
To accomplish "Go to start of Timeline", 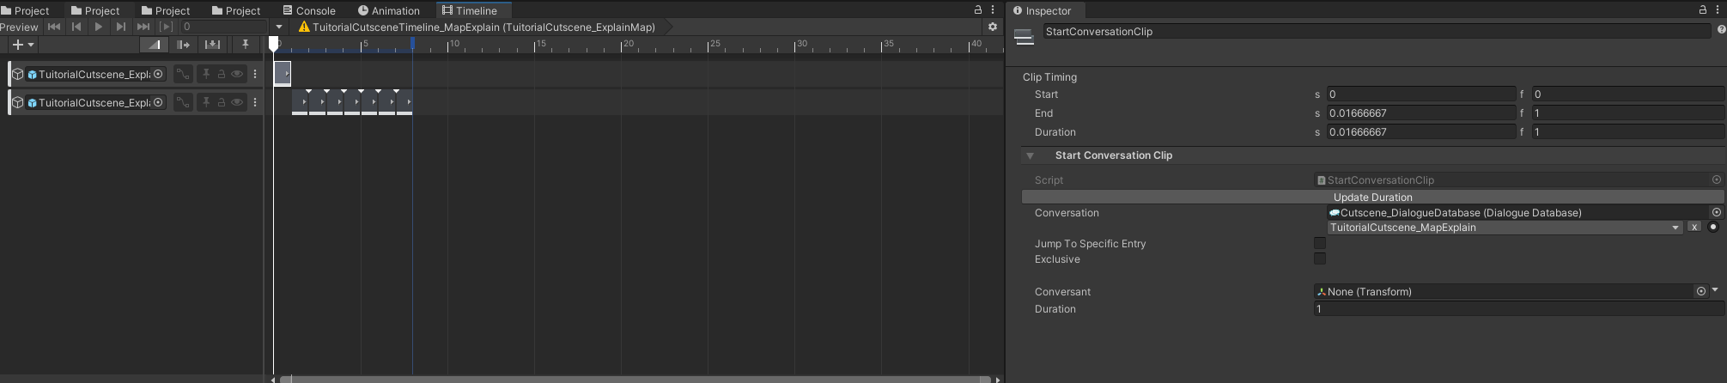I will point(54,27).
